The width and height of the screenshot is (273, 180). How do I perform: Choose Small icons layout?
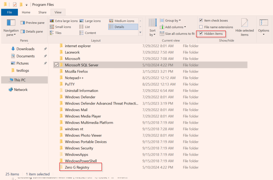click(60, 27)
